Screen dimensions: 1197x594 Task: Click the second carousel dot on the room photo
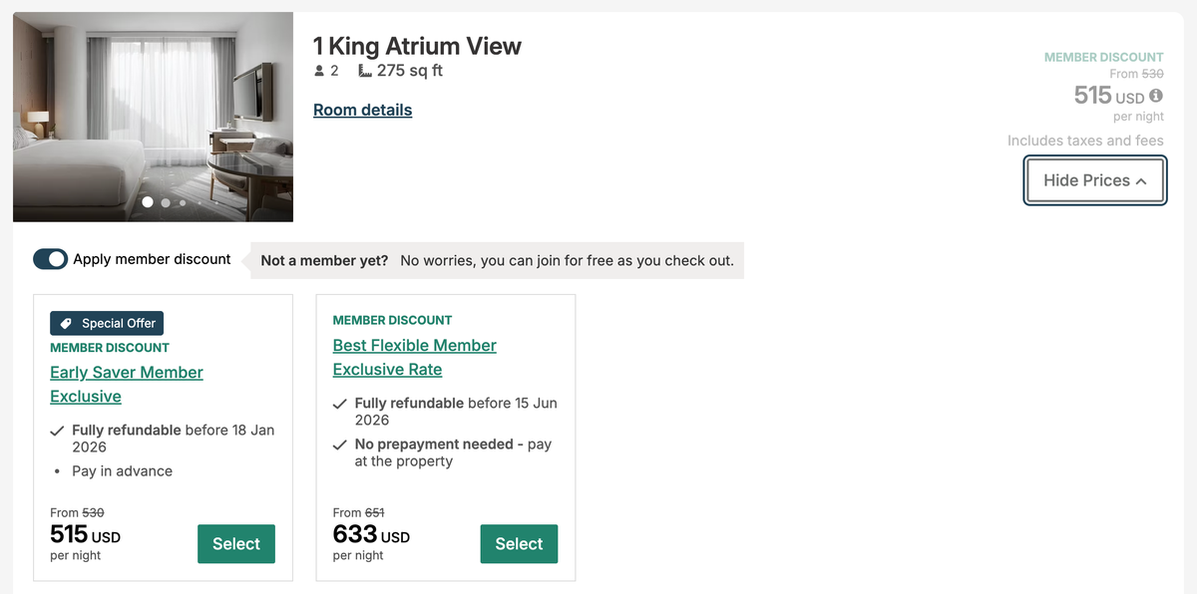(x=165, y=202)
